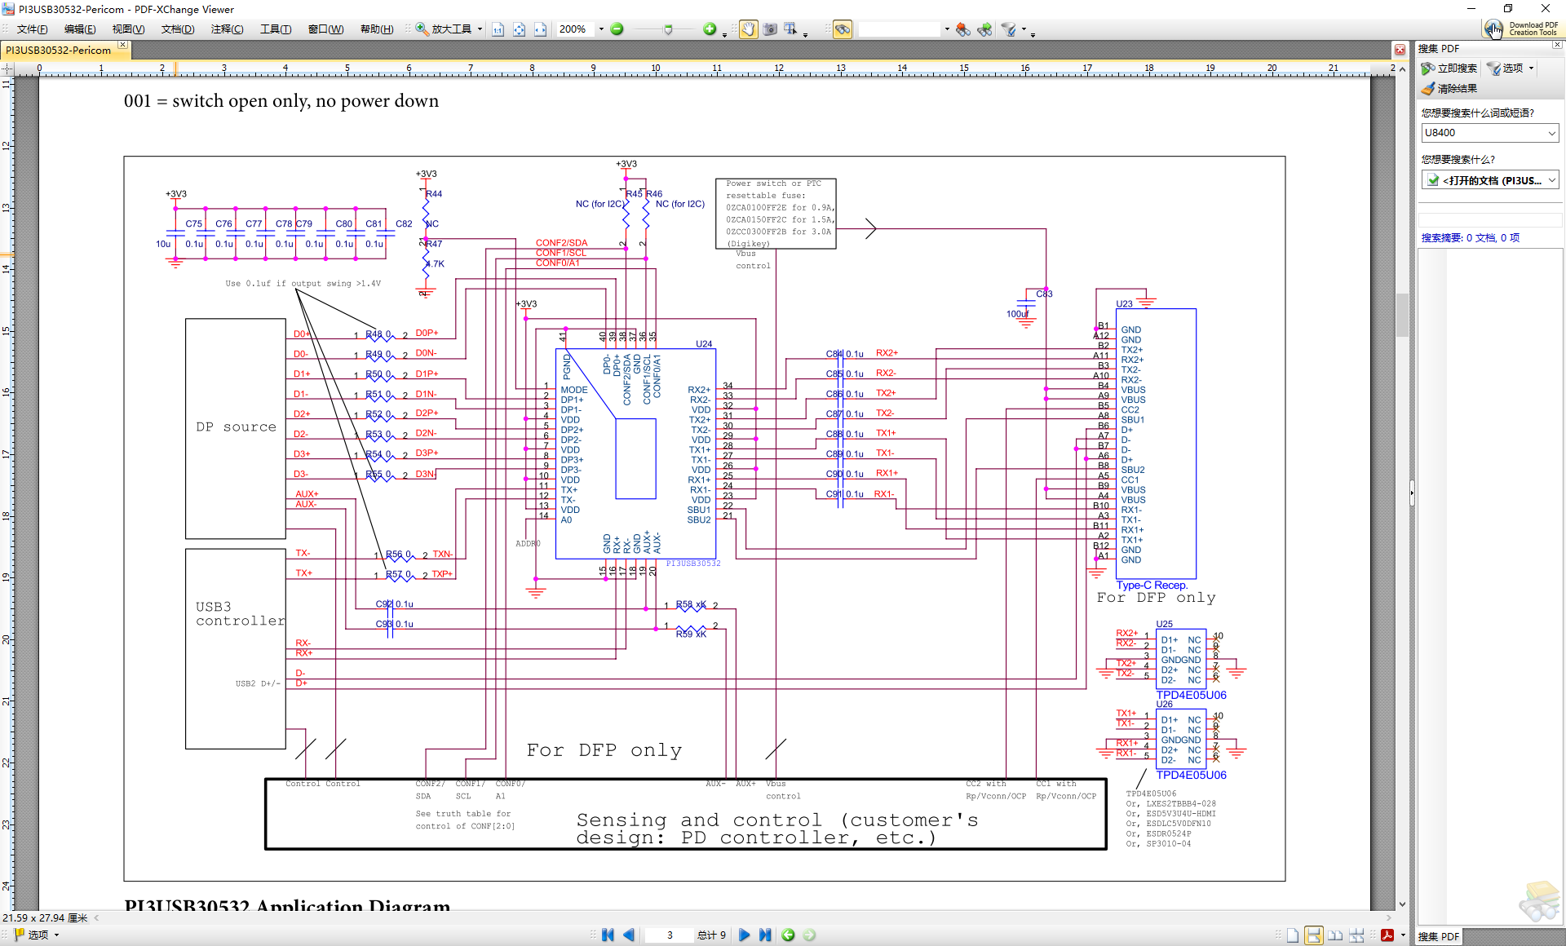Click the zoom slider handle
Image resolution: width=1566 pixels, height=946 pixels.
(668, 29)
